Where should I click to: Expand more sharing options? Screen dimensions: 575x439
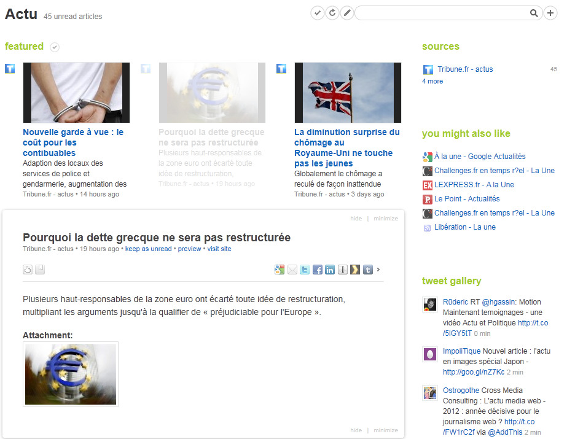point(379,269)
